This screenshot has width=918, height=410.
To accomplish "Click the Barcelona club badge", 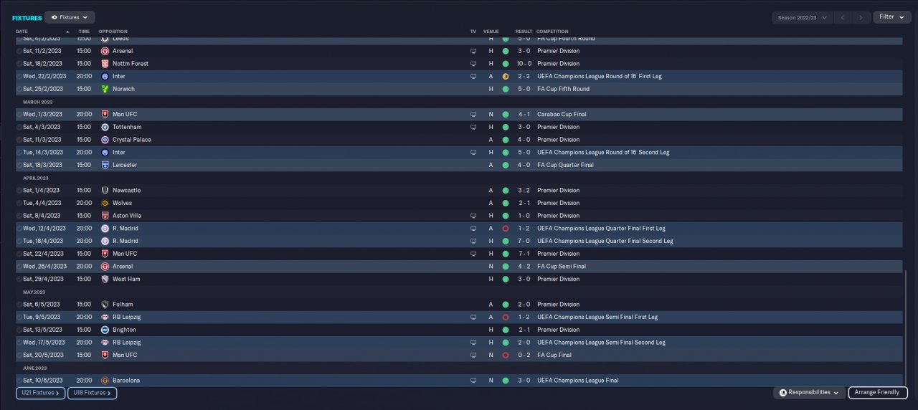I will point(105,380).
